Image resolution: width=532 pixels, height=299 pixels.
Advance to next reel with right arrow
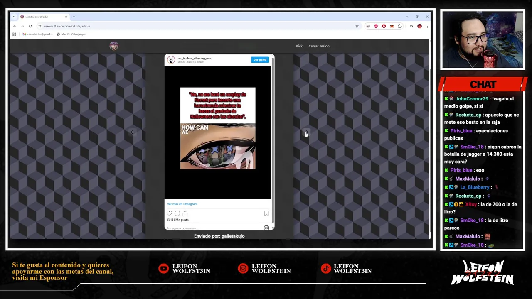[x=306, y=132]
